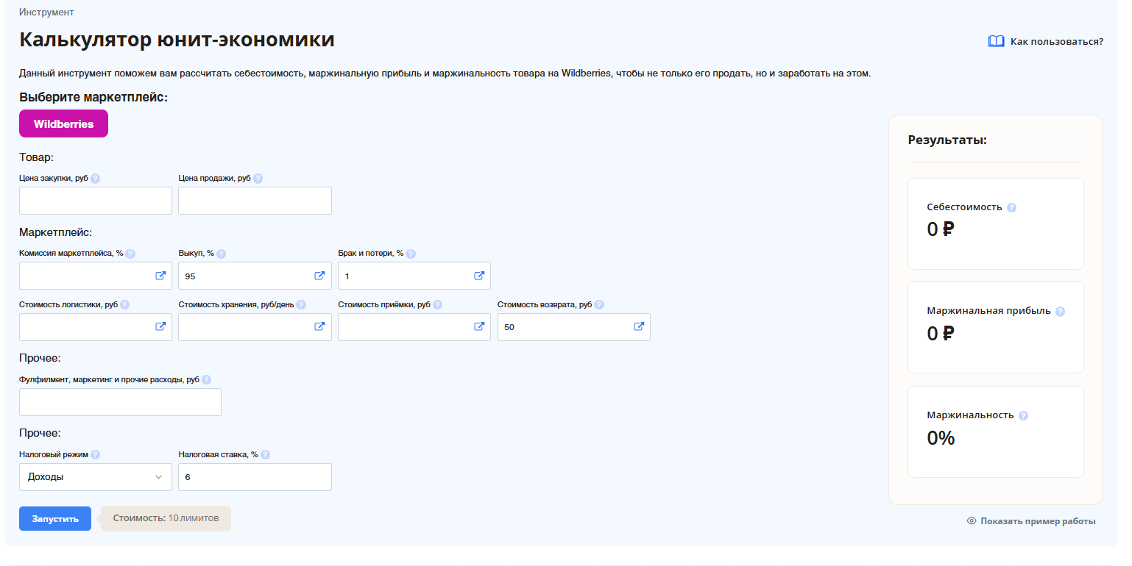Click the Результаты: heading
1132x566 pixels.
947,140
